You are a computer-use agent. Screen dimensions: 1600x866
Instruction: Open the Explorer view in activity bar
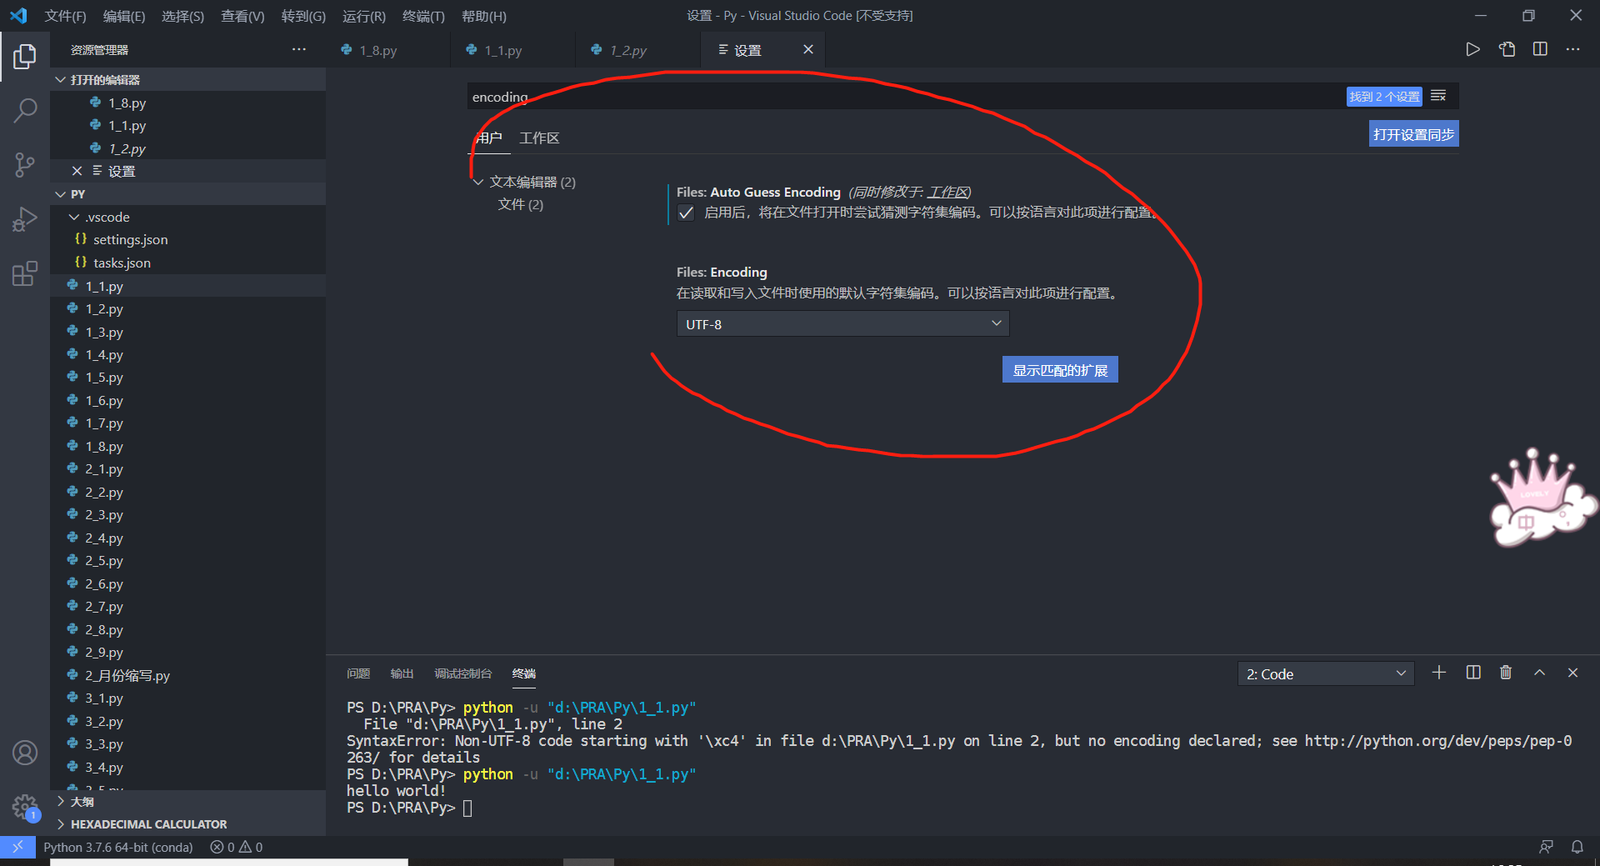point(25,57)
